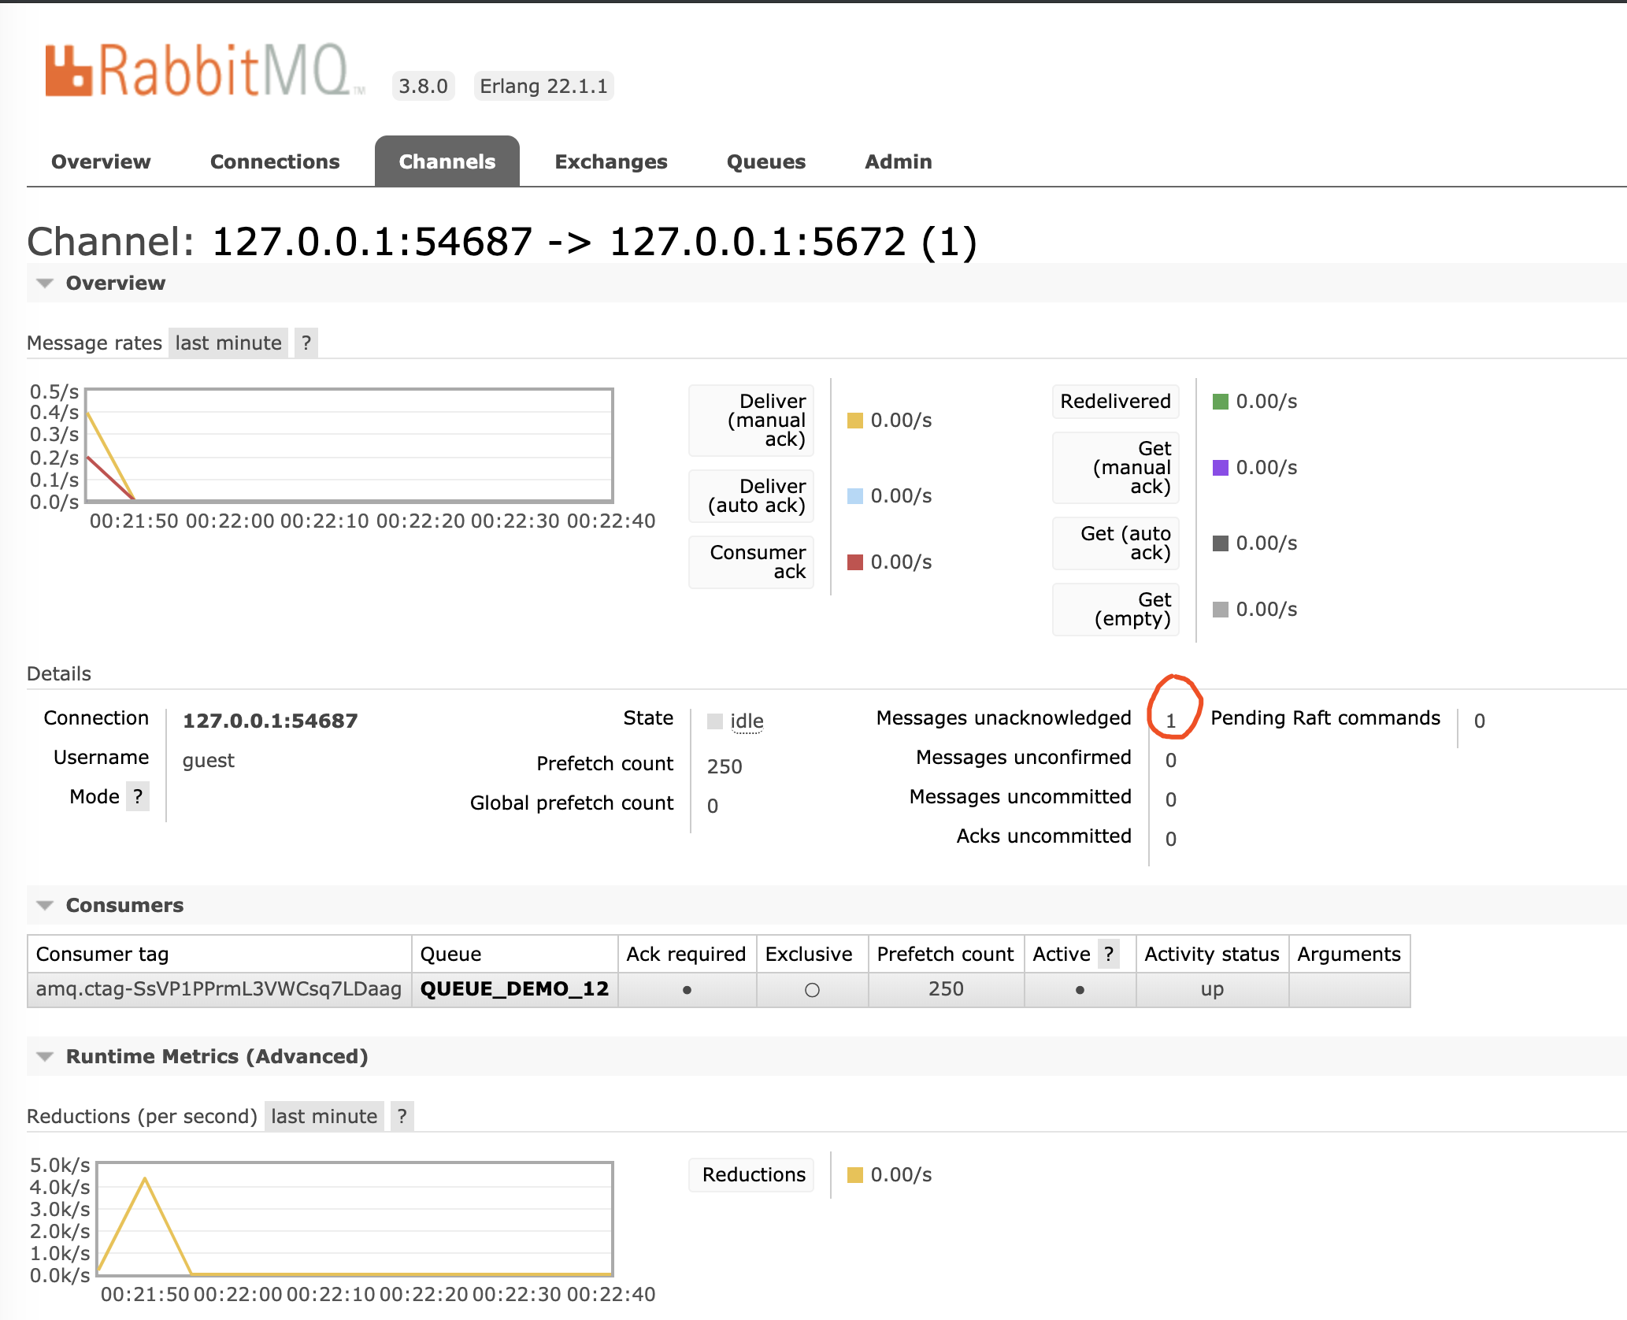This screenshot has width=1627, height=1320.
Task: Toggle the Deliver (manual ack) series
Action: pos(752,421)
